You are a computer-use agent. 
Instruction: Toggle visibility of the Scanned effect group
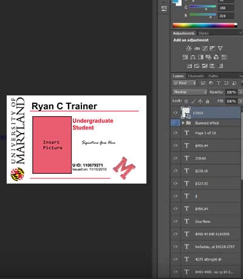tap(176, 123)
